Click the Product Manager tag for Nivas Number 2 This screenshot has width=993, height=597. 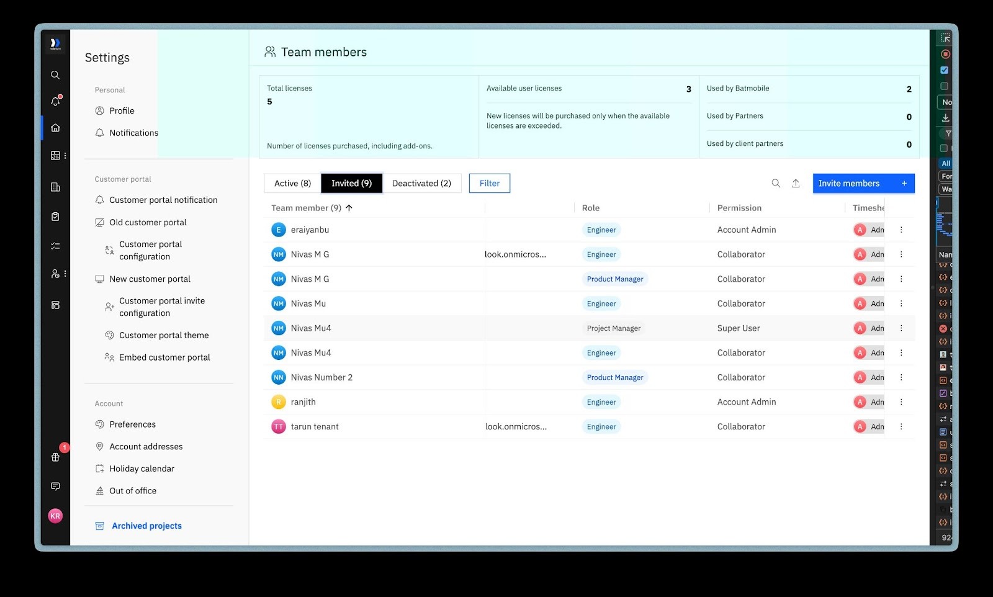[x=615, y=377]
